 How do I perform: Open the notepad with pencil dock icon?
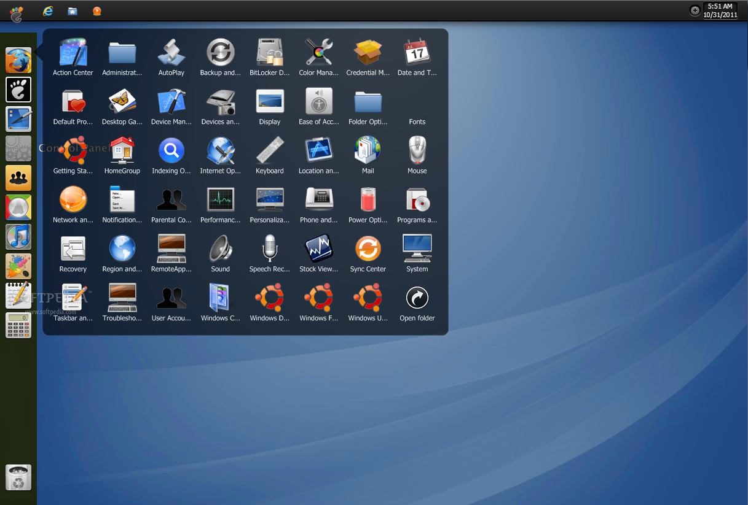[18, 296]
